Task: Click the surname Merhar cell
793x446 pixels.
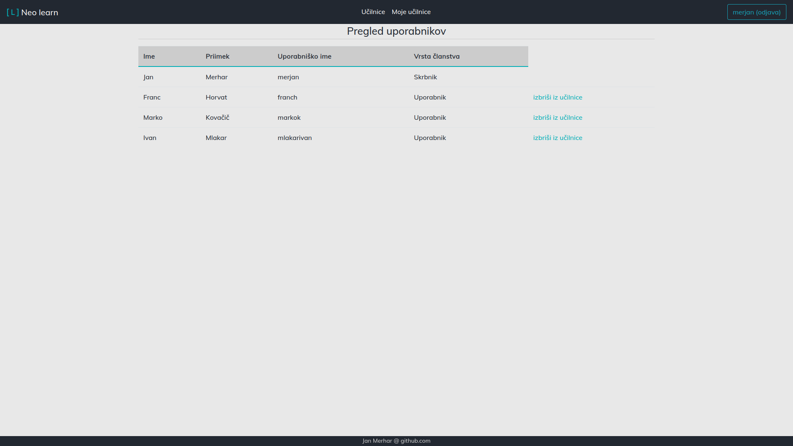Action: click(x=216, y=77)
